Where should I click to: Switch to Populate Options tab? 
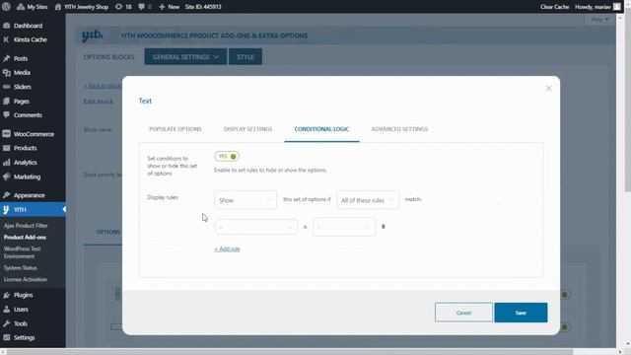[x=175, y=129]
